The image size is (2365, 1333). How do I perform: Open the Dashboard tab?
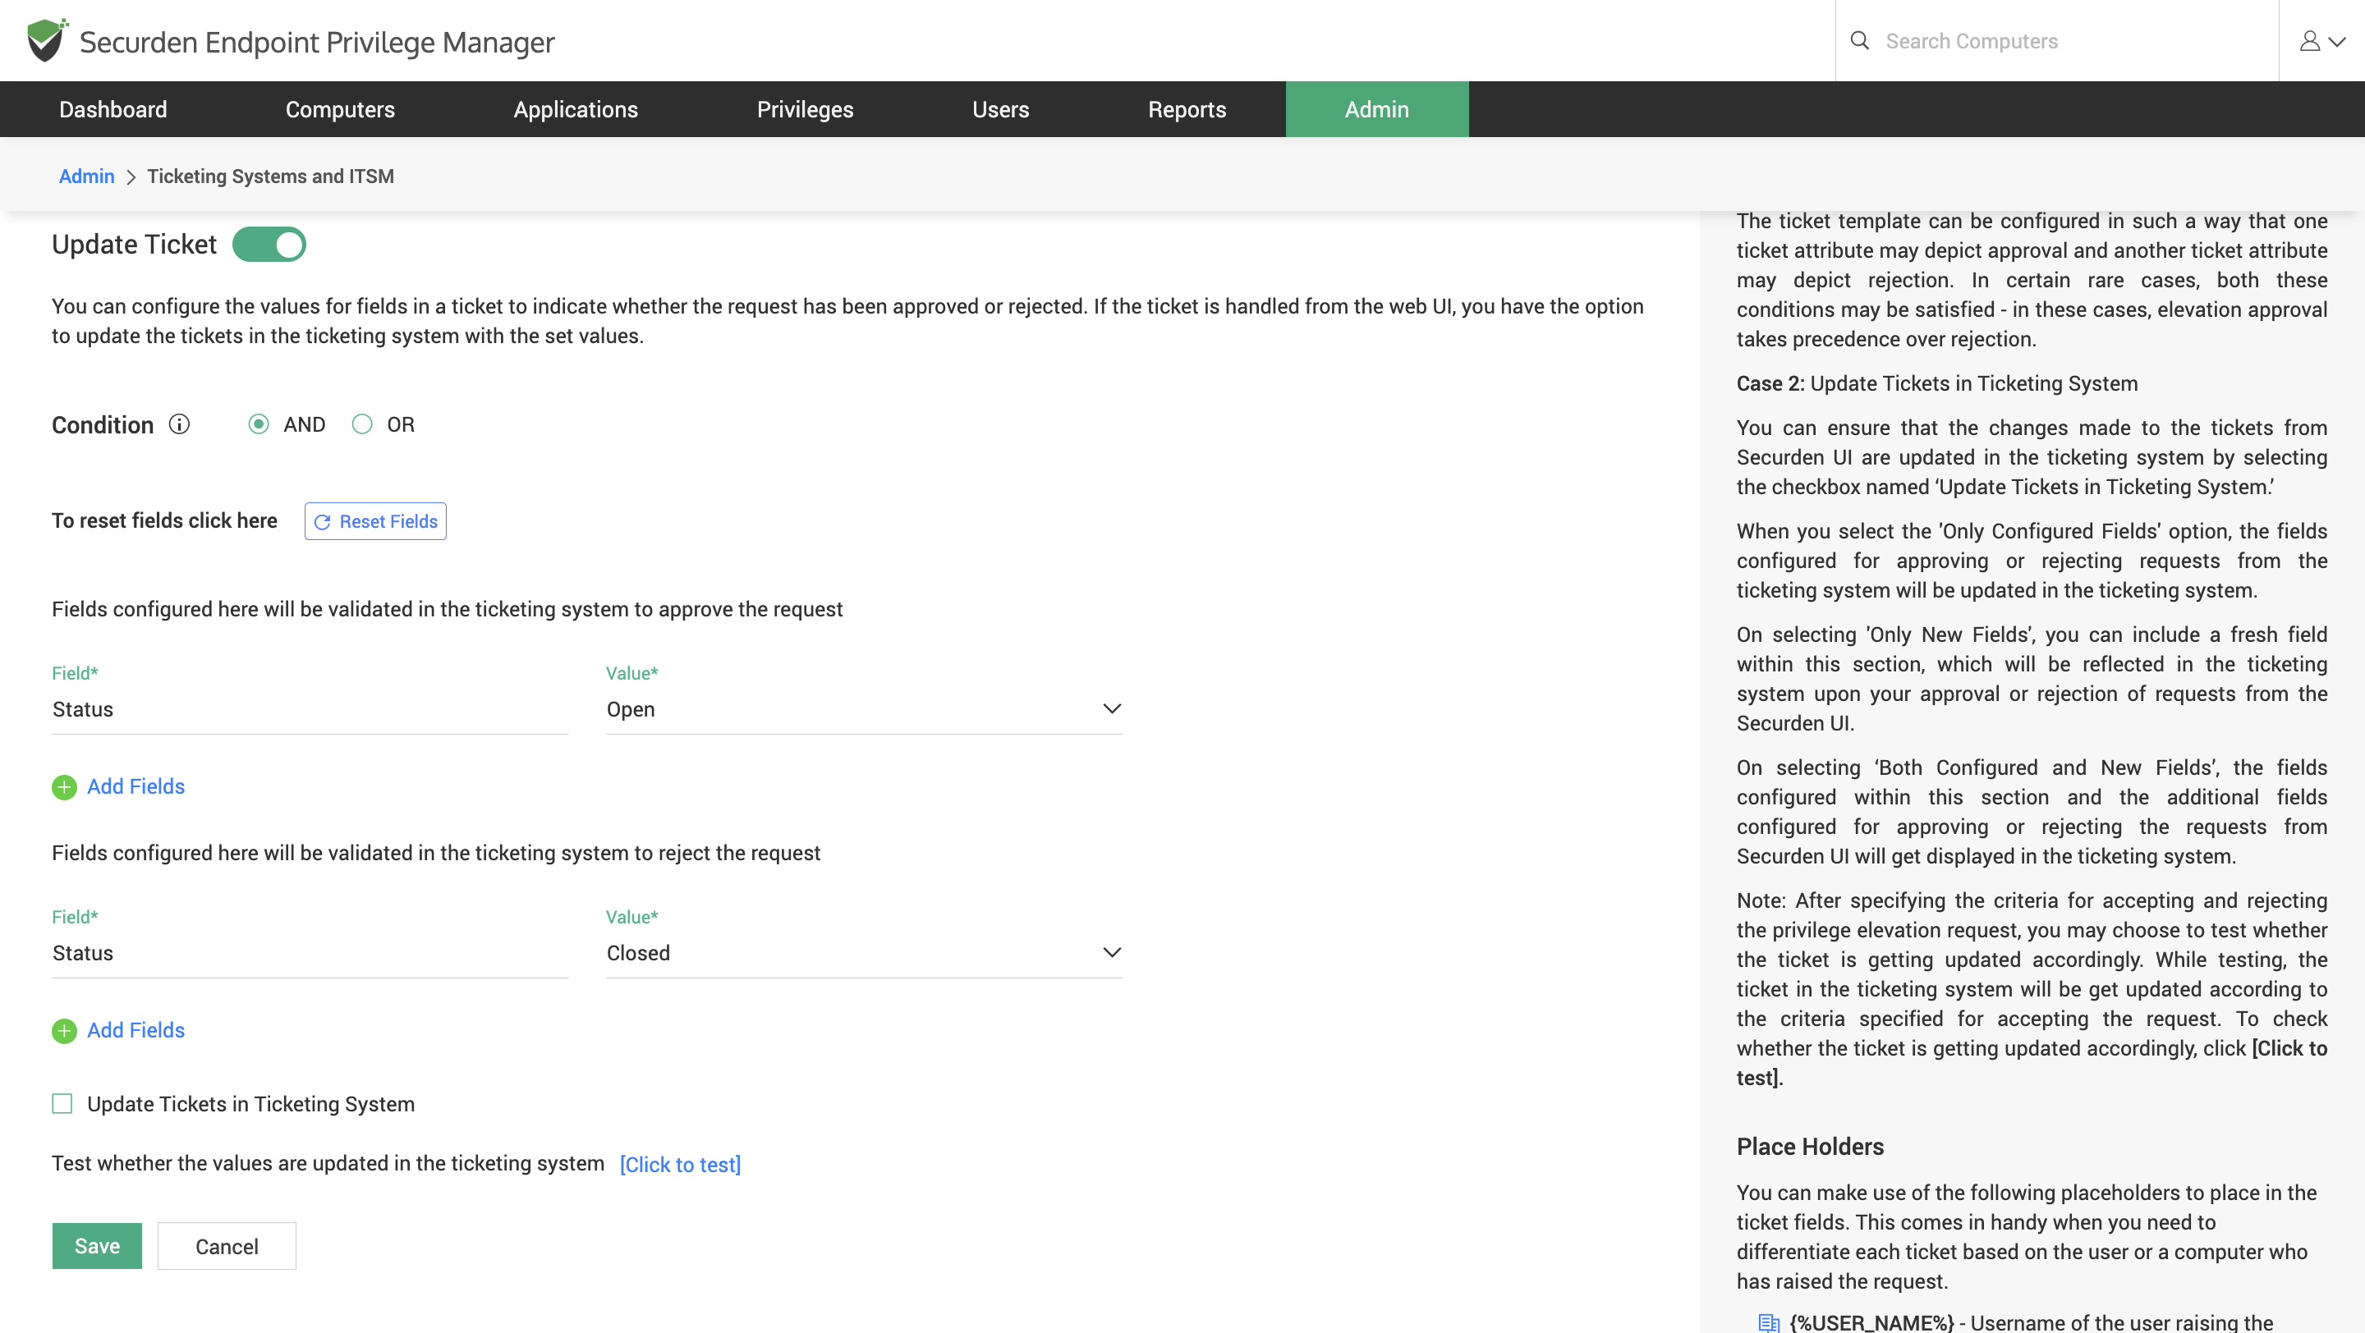point(113,109)
